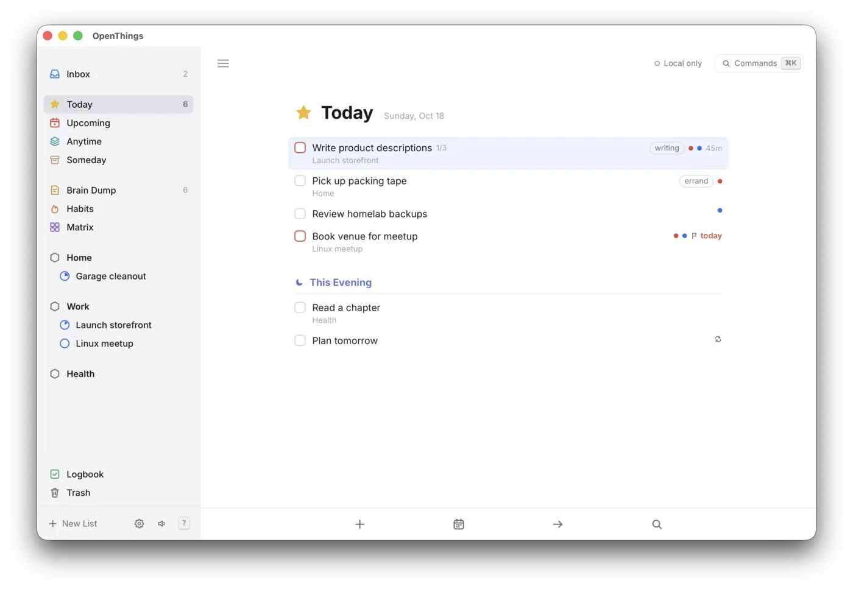Click the Trash bin icon

pos(55,493)
